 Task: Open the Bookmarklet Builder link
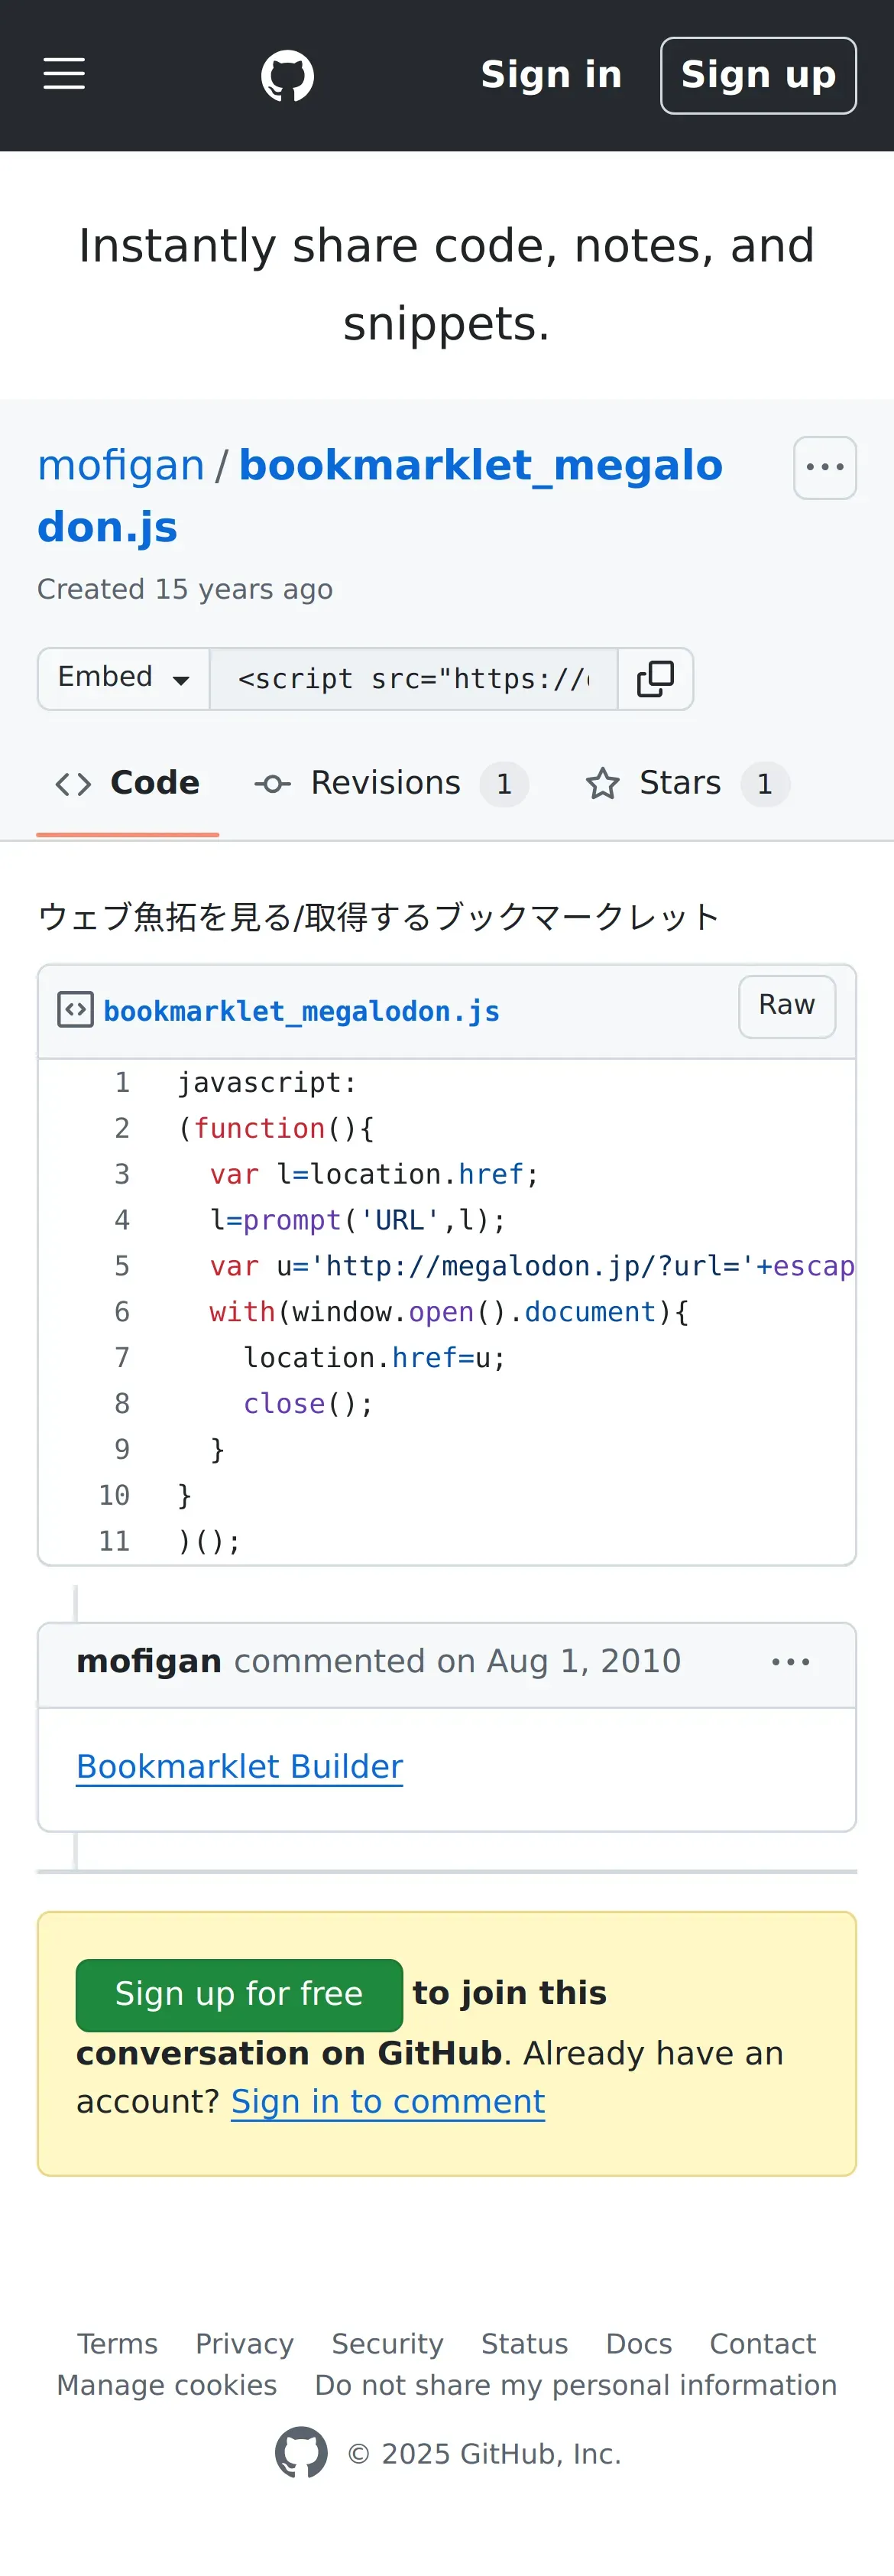(x=240, y=1767)
